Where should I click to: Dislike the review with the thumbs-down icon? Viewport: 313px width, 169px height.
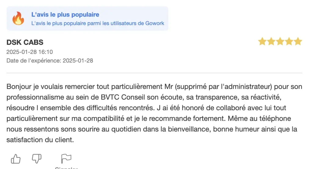[x=37, y=159]
